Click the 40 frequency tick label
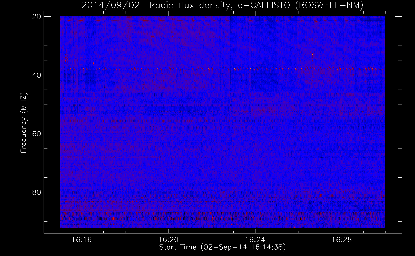Viewport: 415px width, 256px height. click(x=37, y=75)
